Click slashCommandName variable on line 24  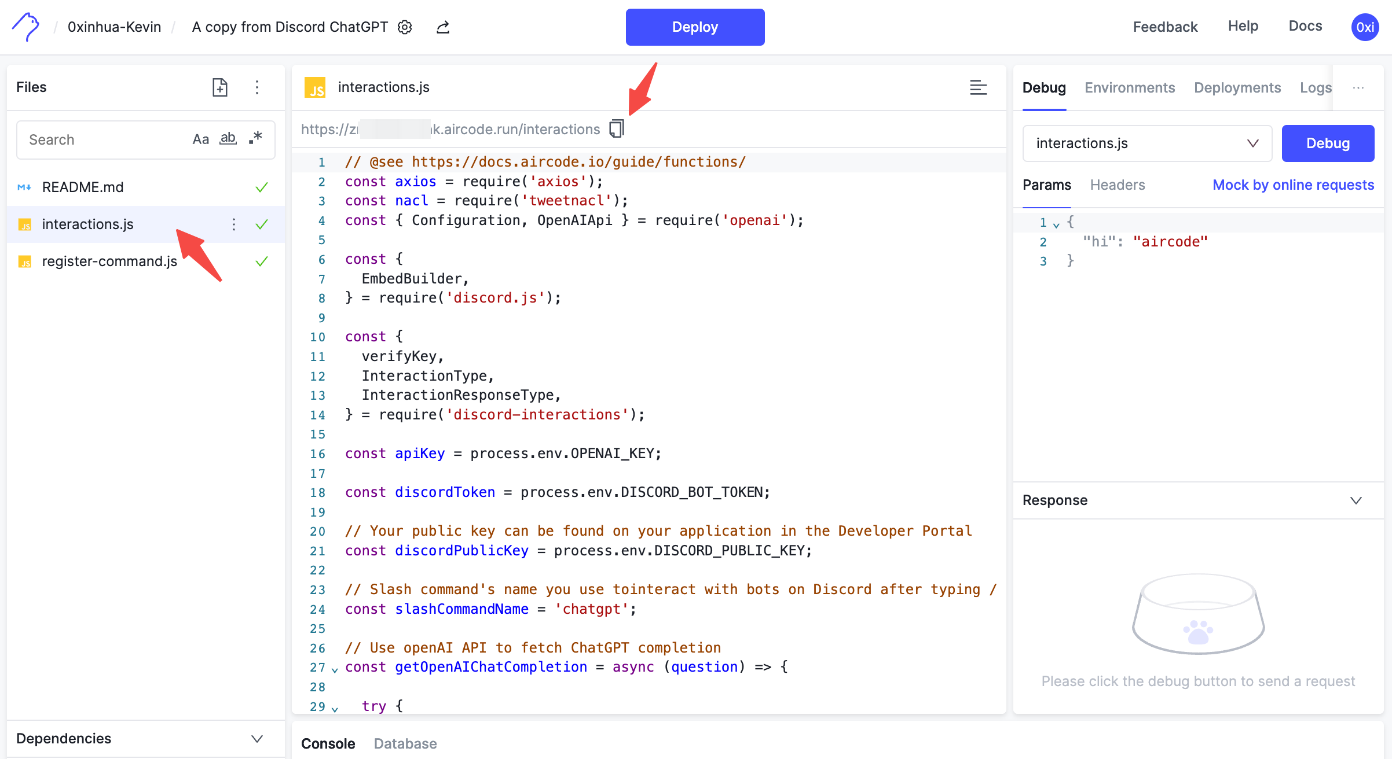pyautogui.click(x=461, y=609)
